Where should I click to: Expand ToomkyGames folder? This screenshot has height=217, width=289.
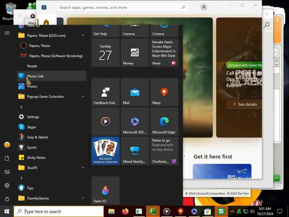point(52,198)
